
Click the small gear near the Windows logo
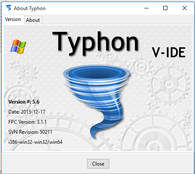coord(27,73)
